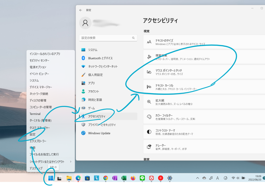Open Windows Update from the sidebar
265x186 pixels.
pyautogui.click(x=100, y=133)
